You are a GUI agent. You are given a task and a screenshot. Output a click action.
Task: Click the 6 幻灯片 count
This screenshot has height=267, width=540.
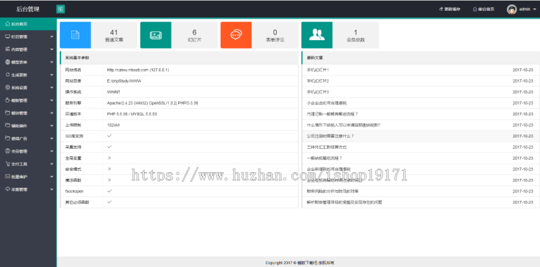coord(194,32)
